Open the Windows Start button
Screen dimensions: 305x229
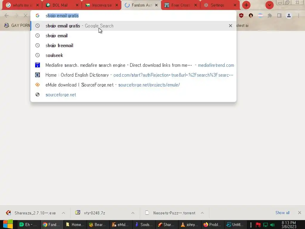pos(8,224)
